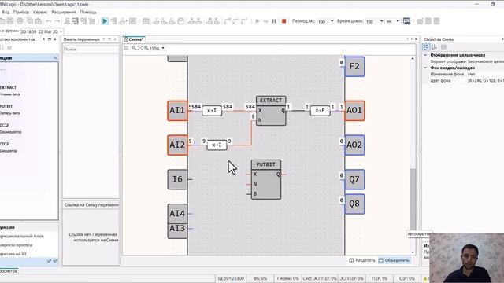This screenshot has width=504, height=283.
Task: Toggle grid icon on schema toolbar
Action: pyautogui.click(x=126, y=48)
